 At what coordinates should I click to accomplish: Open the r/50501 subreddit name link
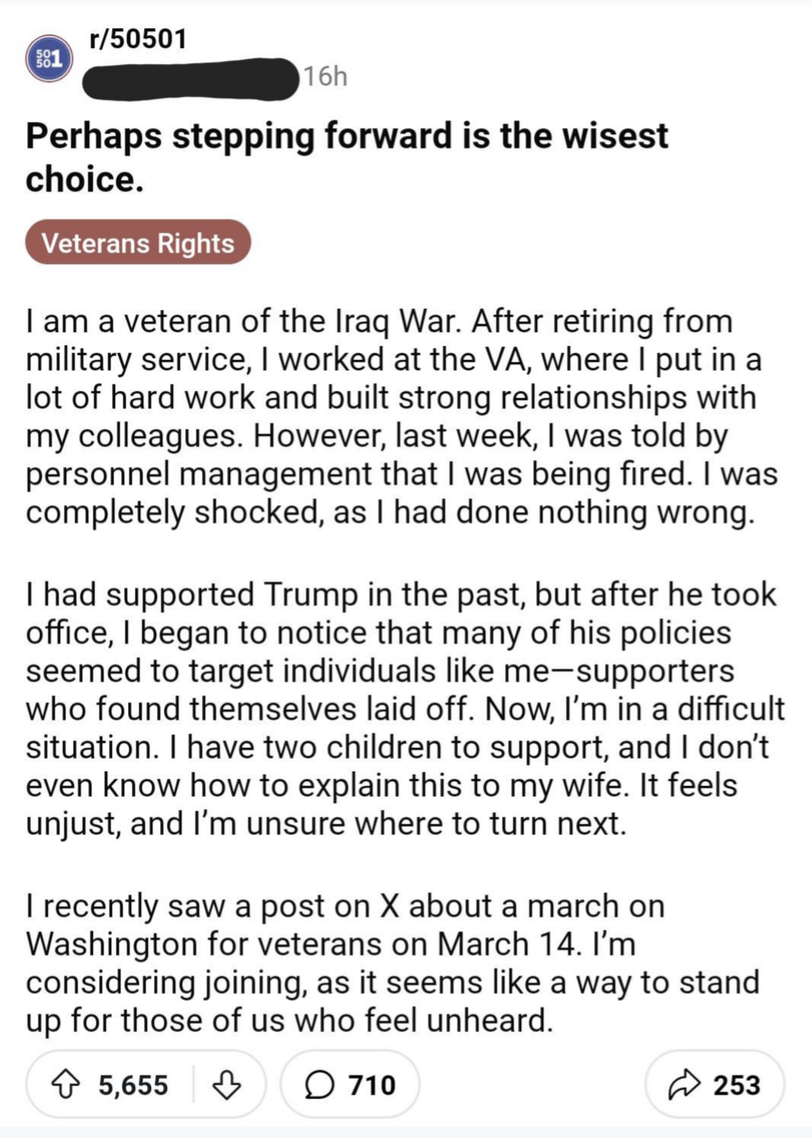(138, 37)
